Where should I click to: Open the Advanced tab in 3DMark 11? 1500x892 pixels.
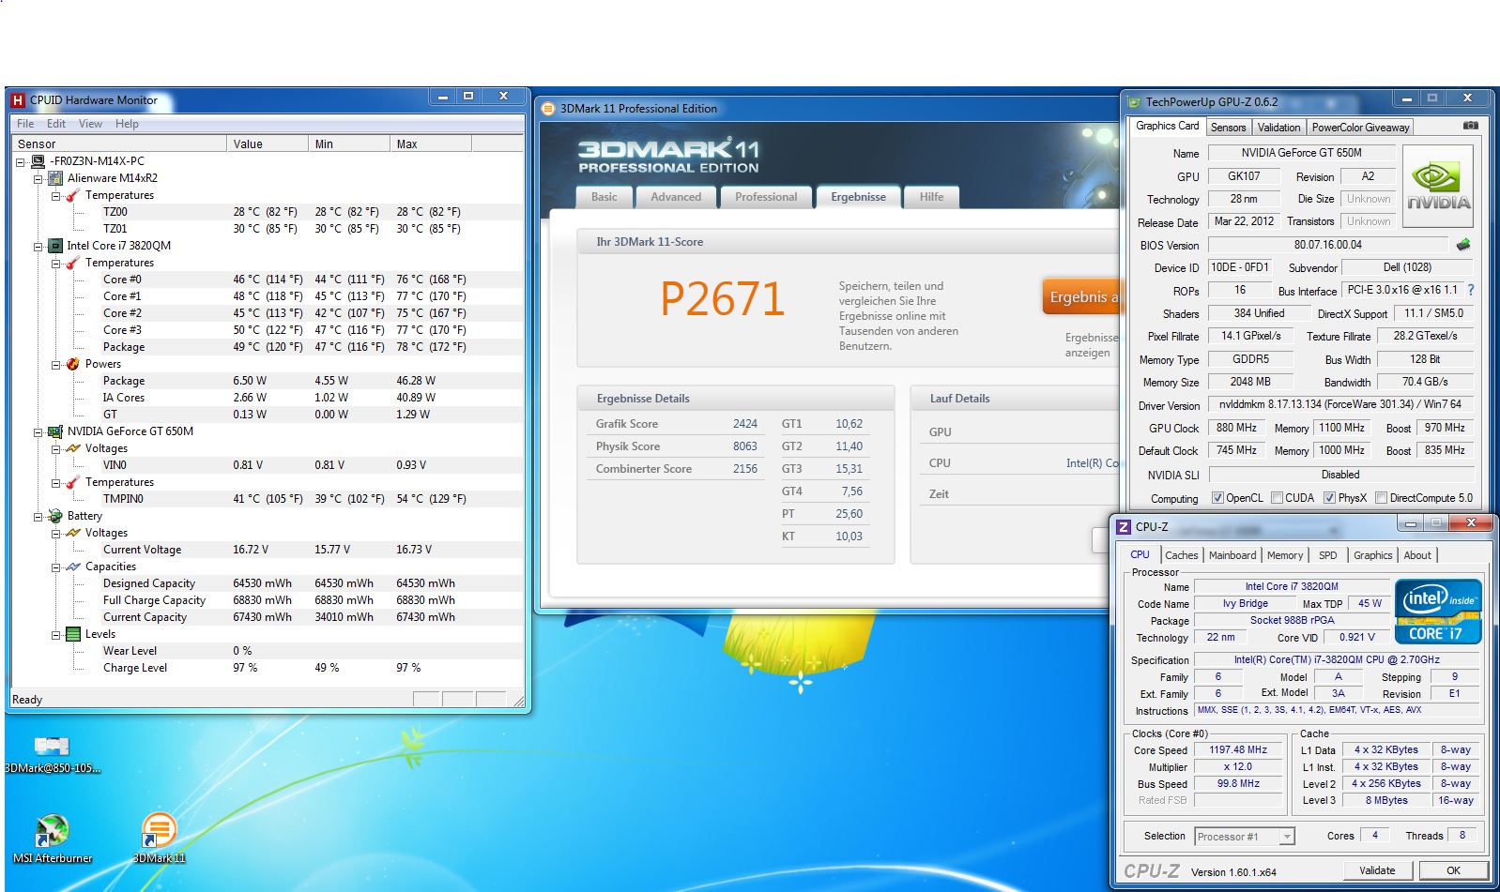coord(675,197)
